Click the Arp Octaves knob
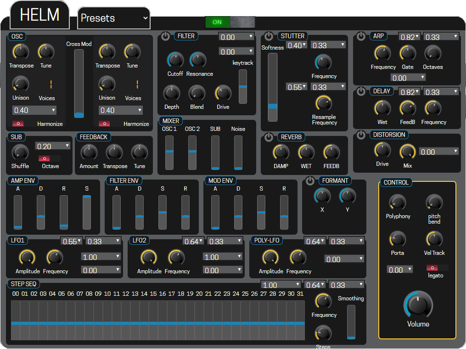 tap(432, 53)
